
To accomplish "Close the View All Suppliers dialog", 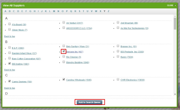I will pos(171,5).
